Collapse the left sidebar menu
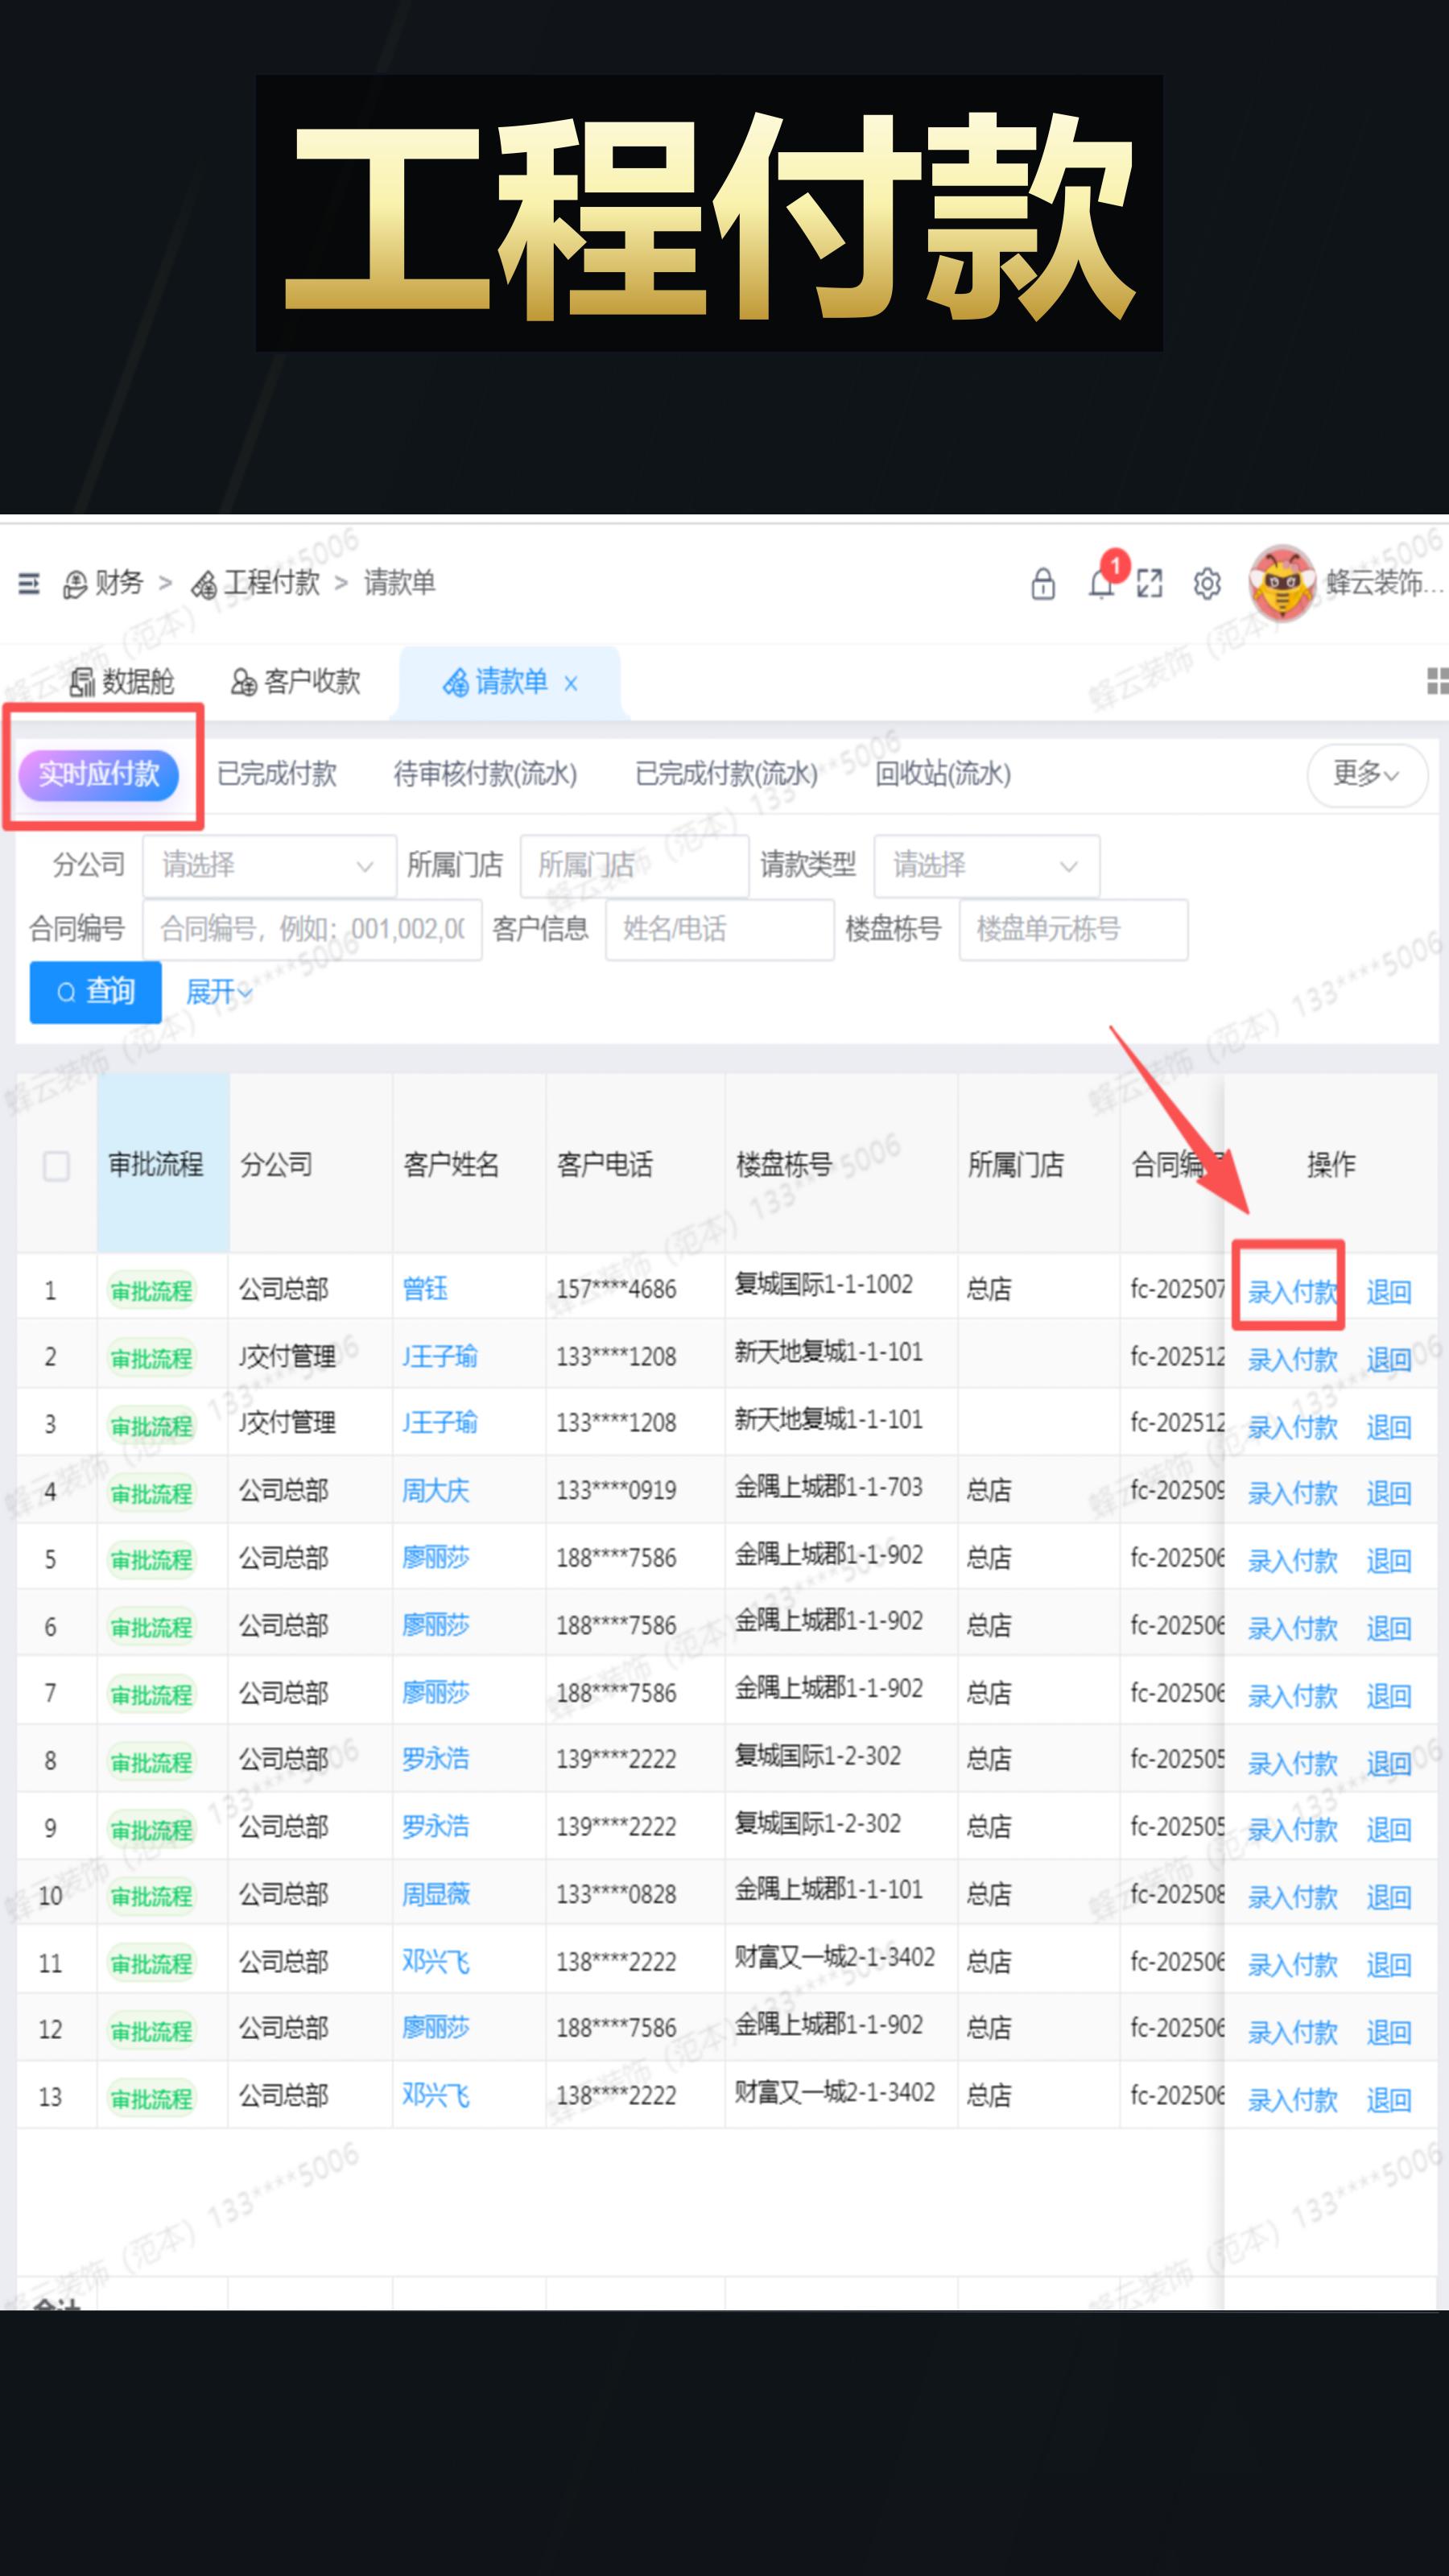 click(29, 583)
